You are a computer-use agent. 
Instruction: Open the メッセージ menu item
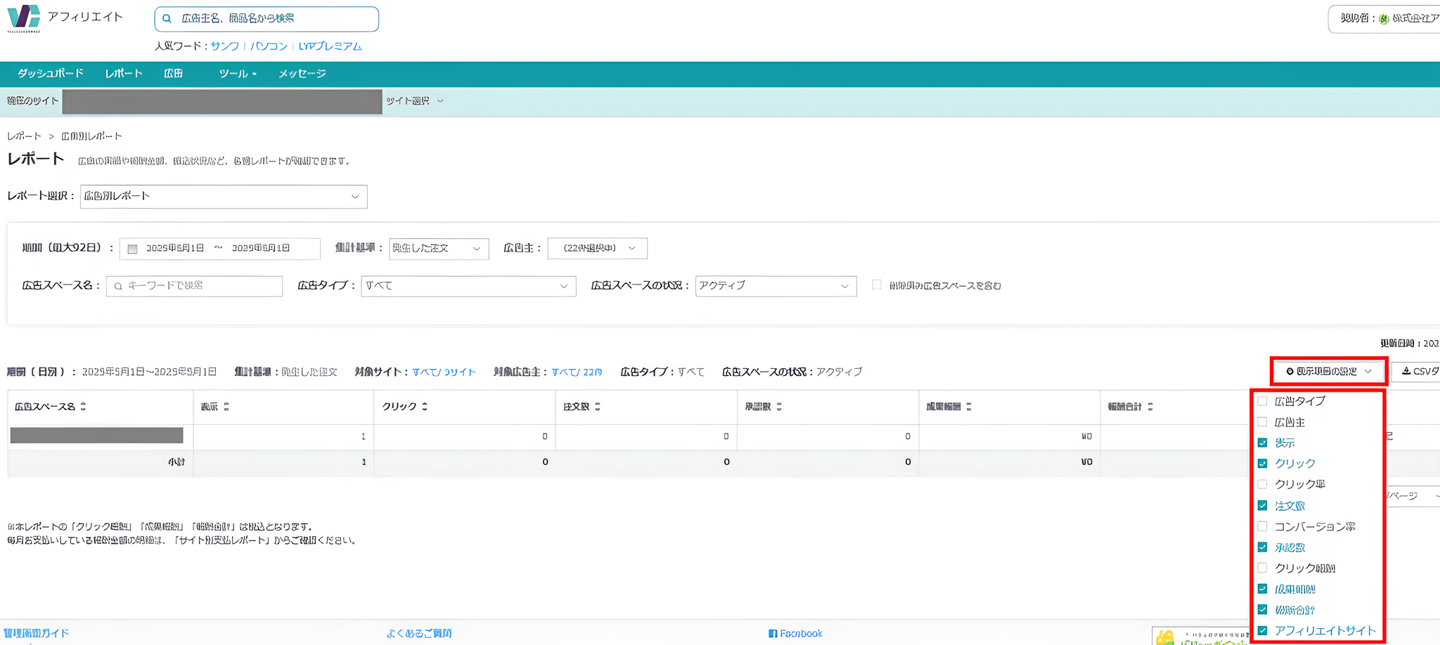point(301,73)
